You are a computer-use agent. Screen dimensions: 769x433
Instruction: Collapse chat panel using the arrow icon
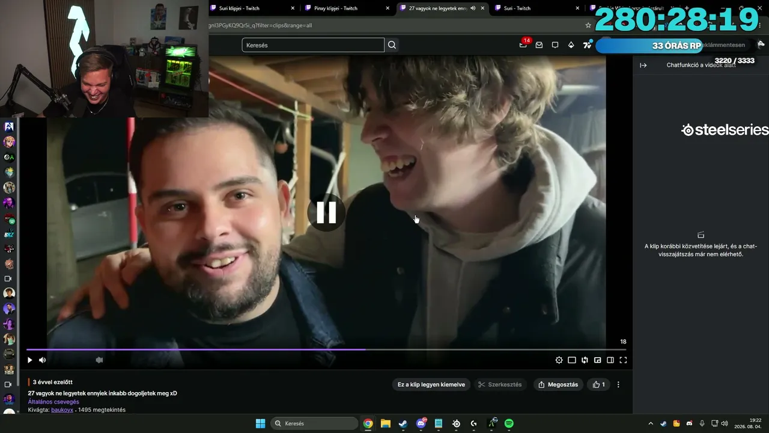click(643, 65)
